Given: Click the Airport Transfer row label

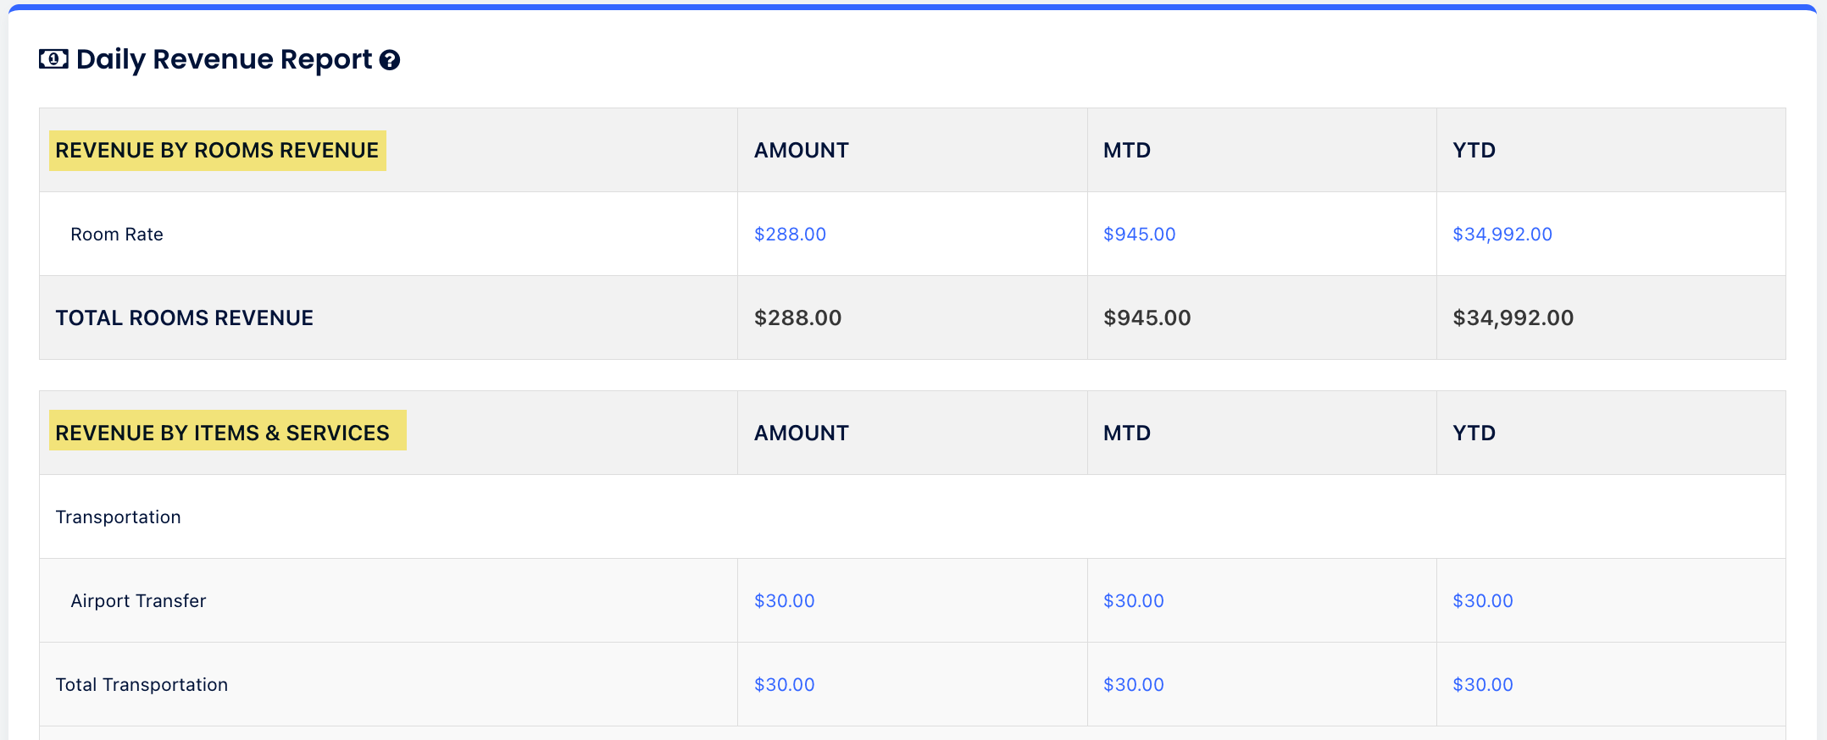Looking at the screenshot, I should (x=137, y=601).
